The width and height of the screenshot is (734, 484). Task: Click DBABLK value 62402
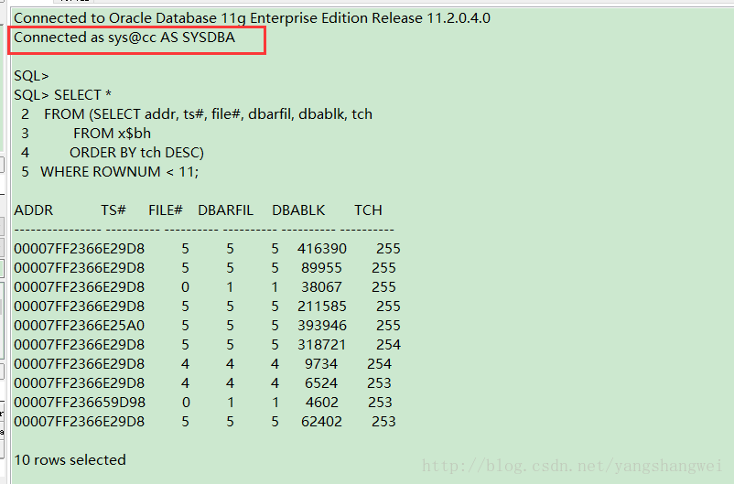(x=321, y=421)
